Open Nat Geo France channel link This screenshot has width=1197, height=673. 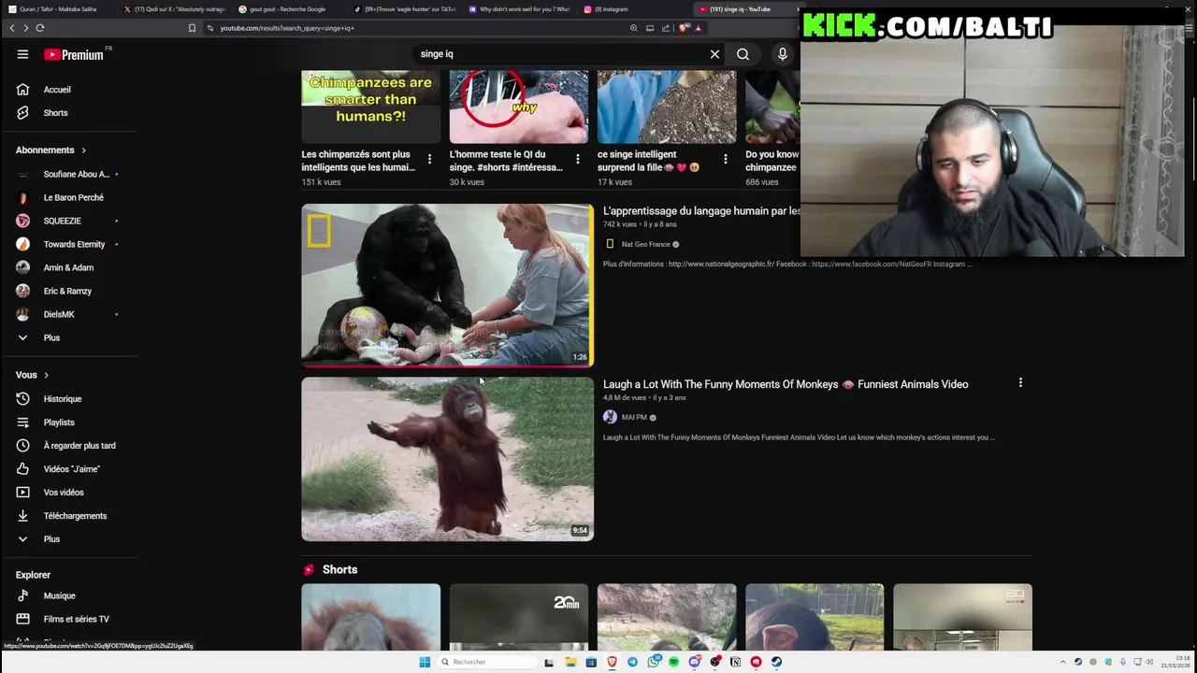coord(645,244)
